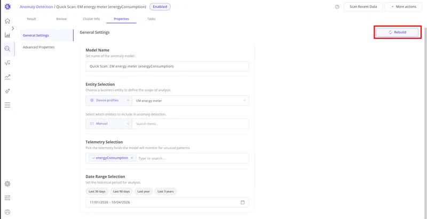Select the Last 30 days preset
Viewport: 427px width, 219px height.
97,191
